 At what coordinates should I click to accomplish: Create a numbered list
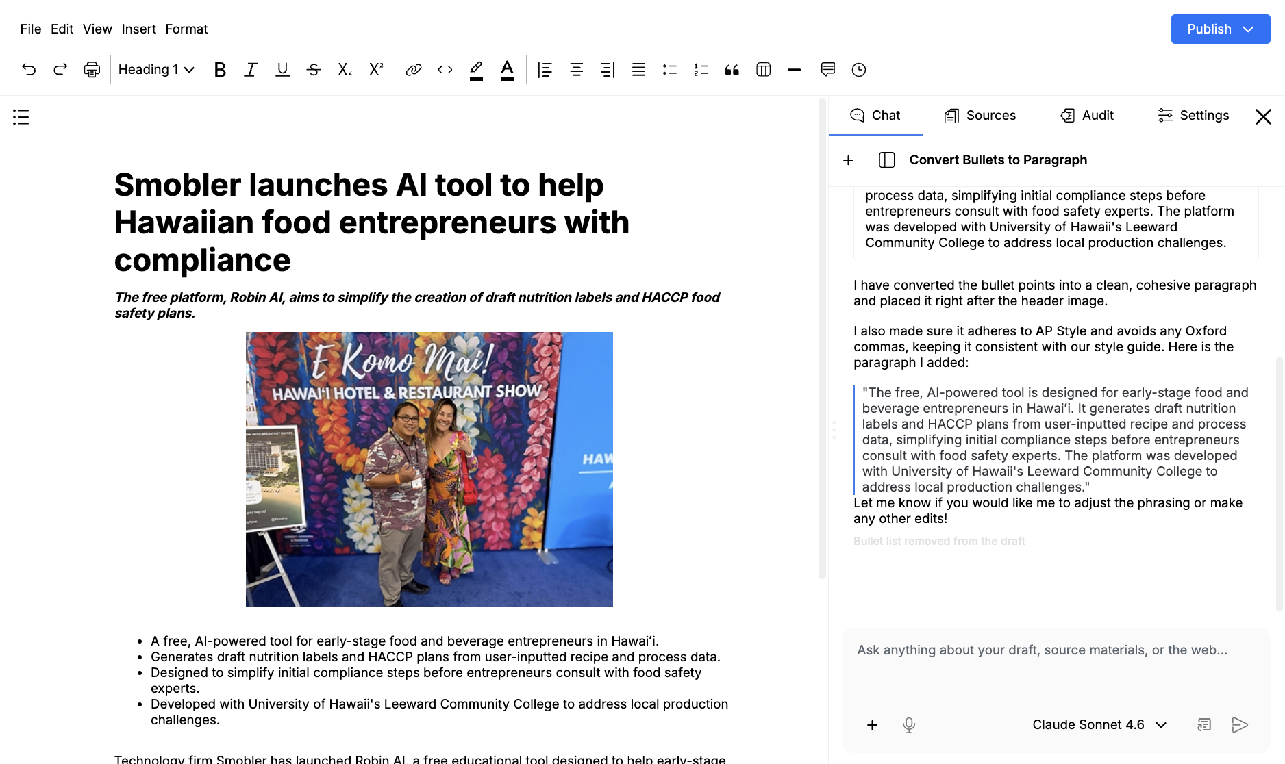pos(701,70)
